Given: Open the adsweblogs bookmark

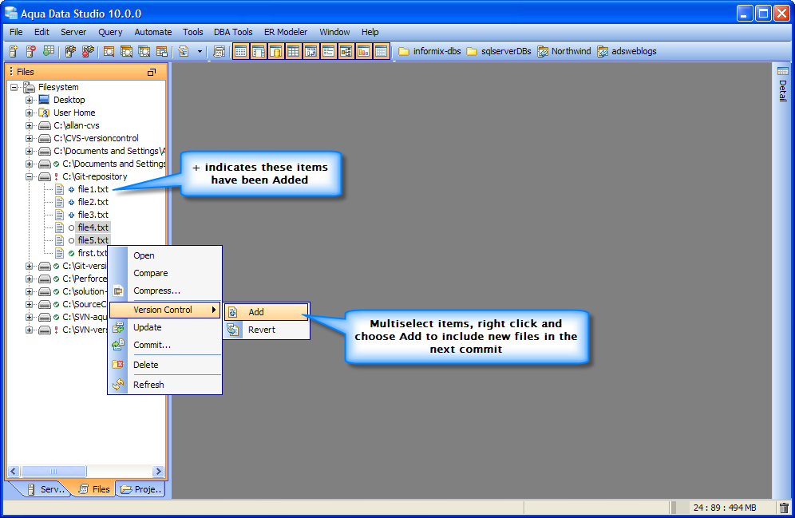Looking at the screenshot, I should click(627, 51).
